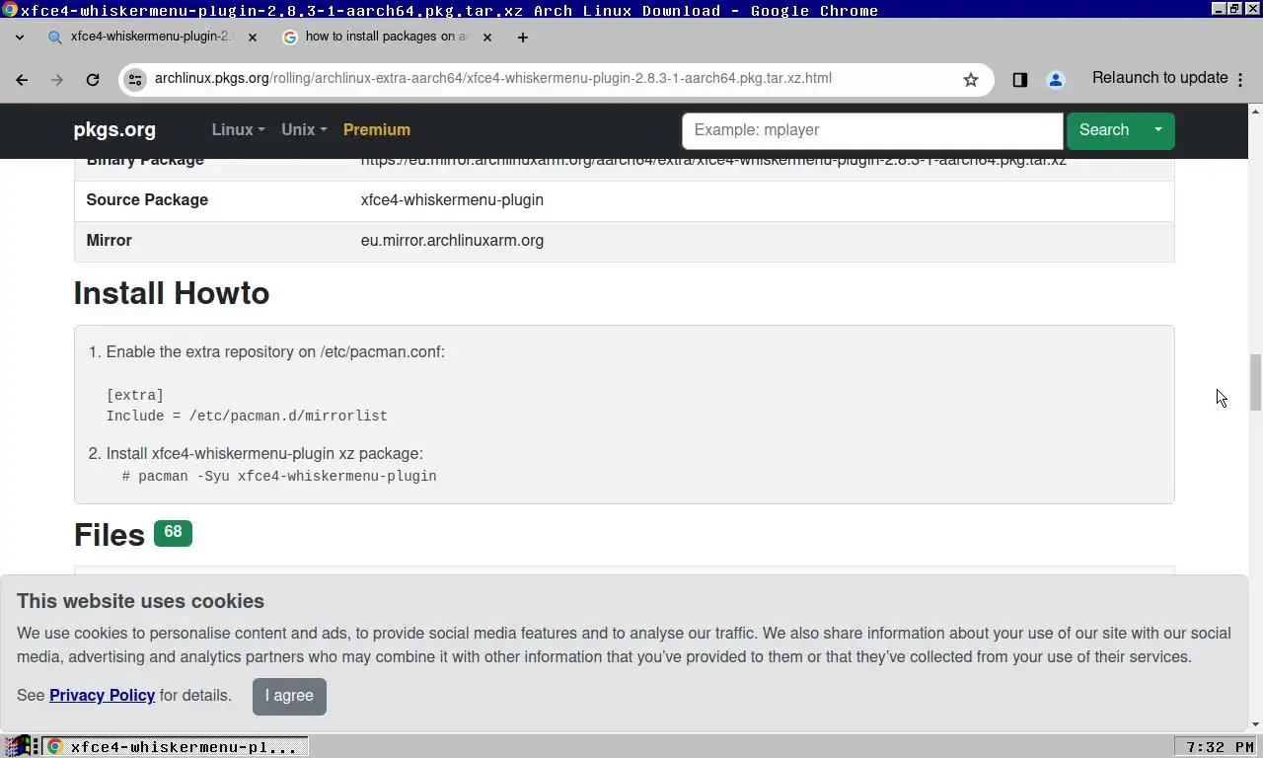1263x758 pixels.
Task: Bookmark this page with the star icon
Action: [x=971, y=80]
